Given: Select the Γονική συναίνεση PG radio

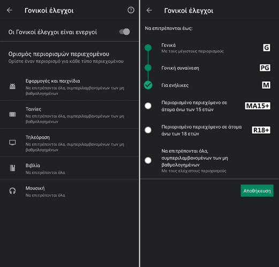Looking at the screenshot, I should point(148,68).
